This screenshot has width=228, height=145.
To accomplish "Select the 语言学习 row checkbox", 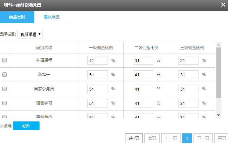I will point(5,103).
